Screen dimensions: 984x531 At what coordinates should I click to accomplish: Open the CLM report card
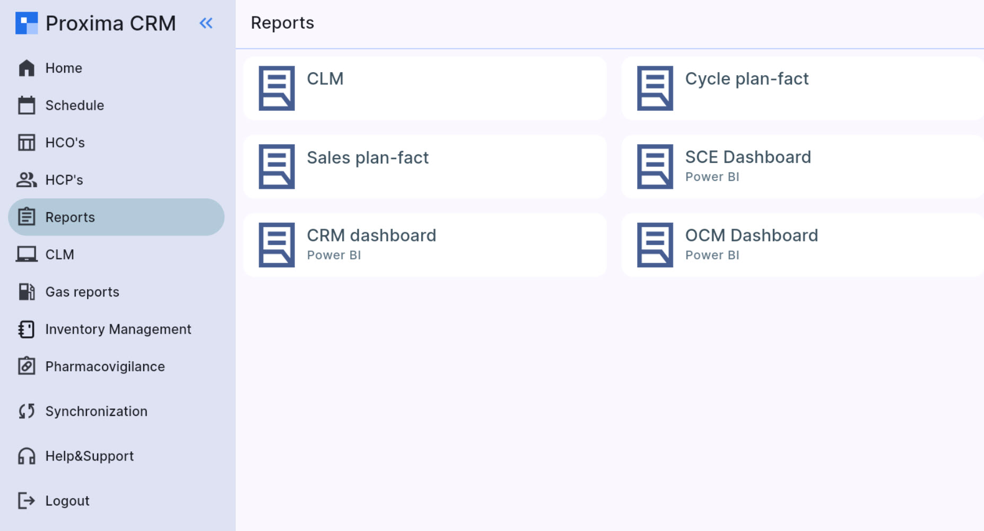424,88
